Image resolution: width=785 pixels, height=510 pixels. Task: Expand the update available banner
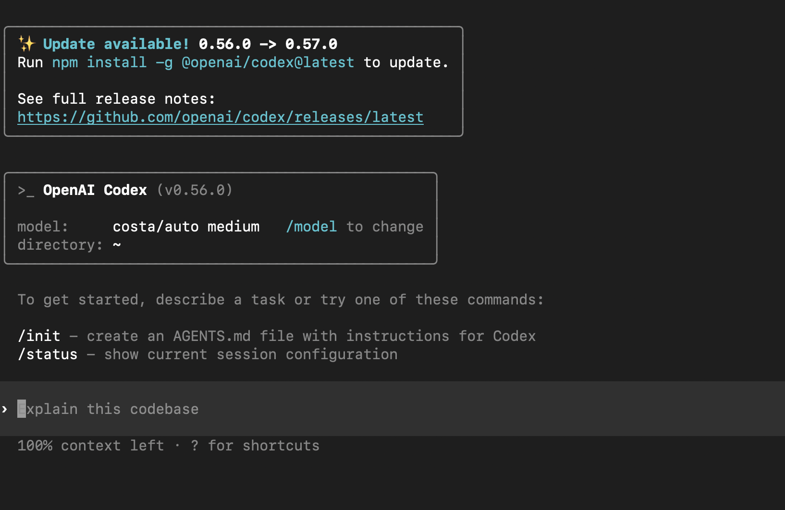[233, 81]
